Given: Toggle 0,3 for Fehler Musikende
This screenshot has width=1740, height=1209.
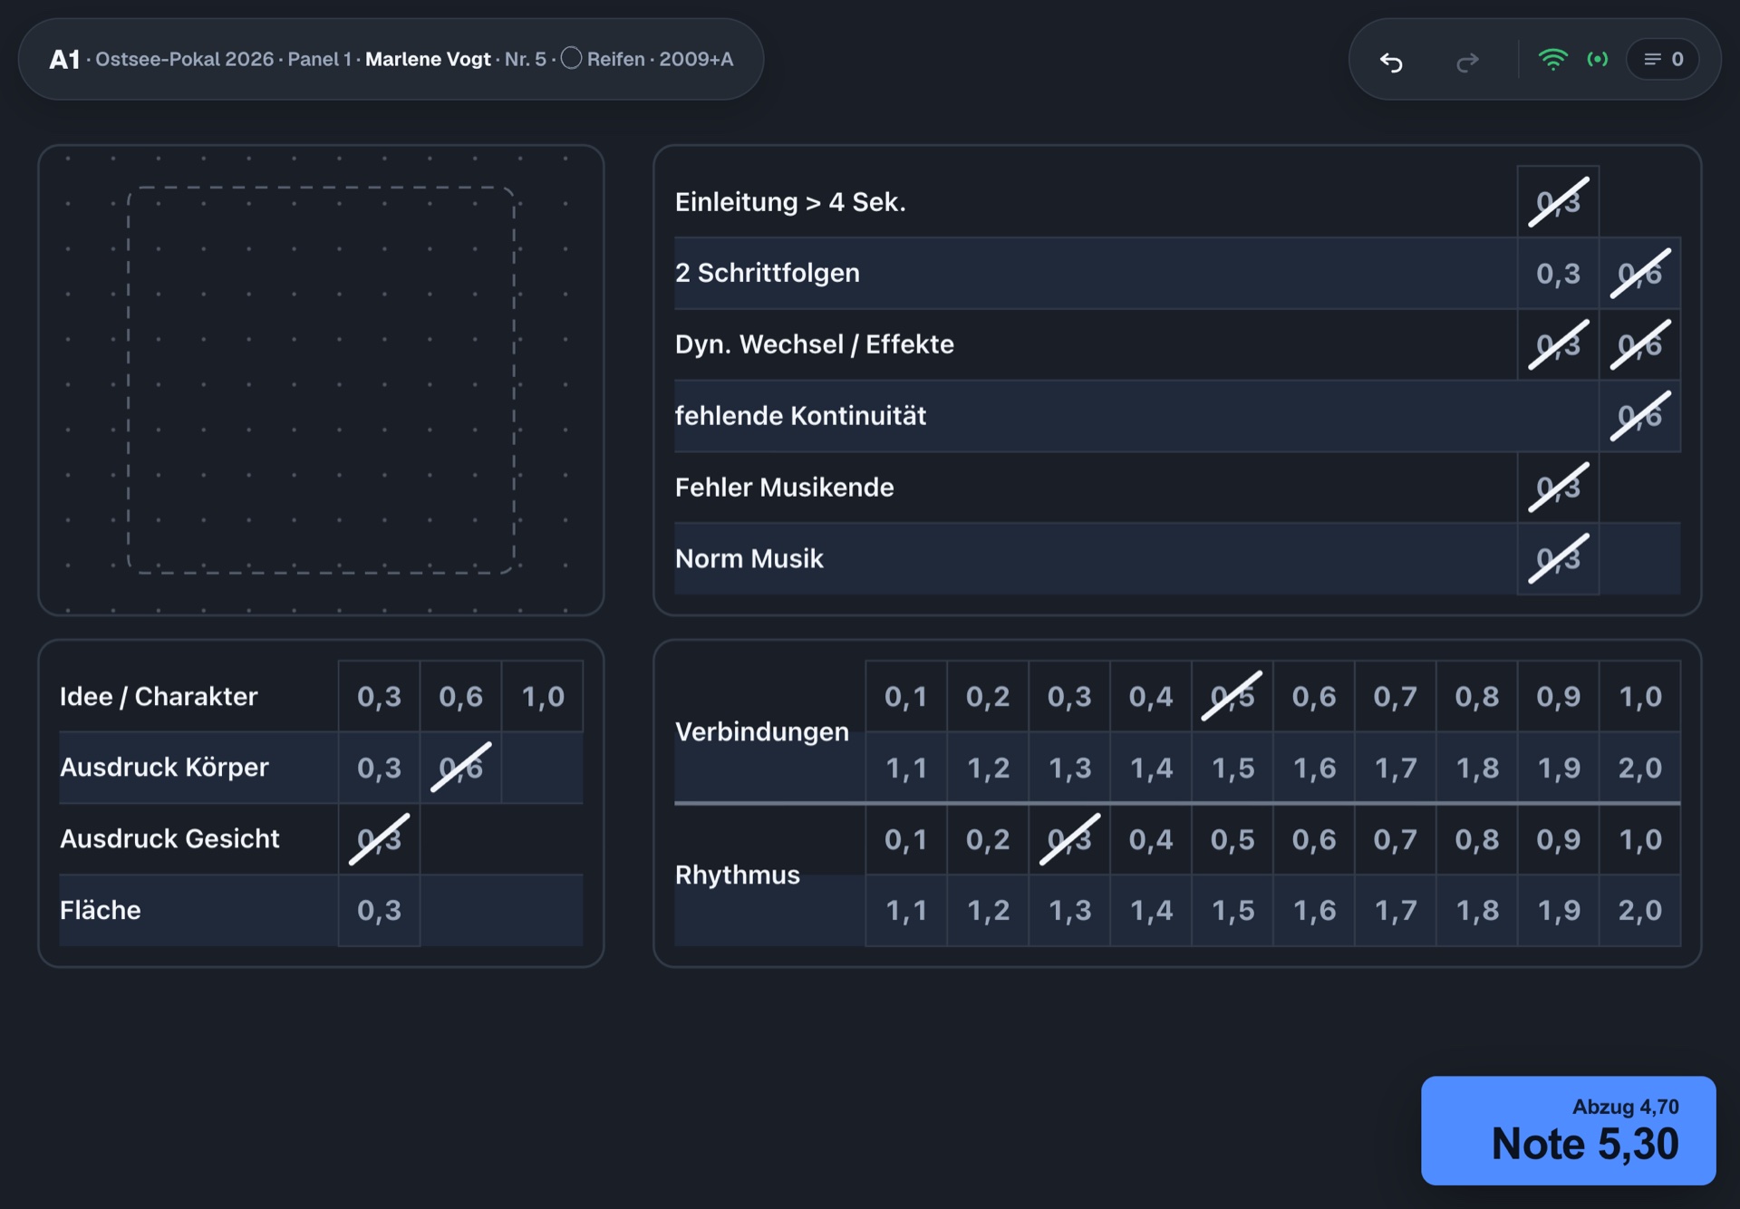Looking at the screenshot, I should click(1558, 488).
